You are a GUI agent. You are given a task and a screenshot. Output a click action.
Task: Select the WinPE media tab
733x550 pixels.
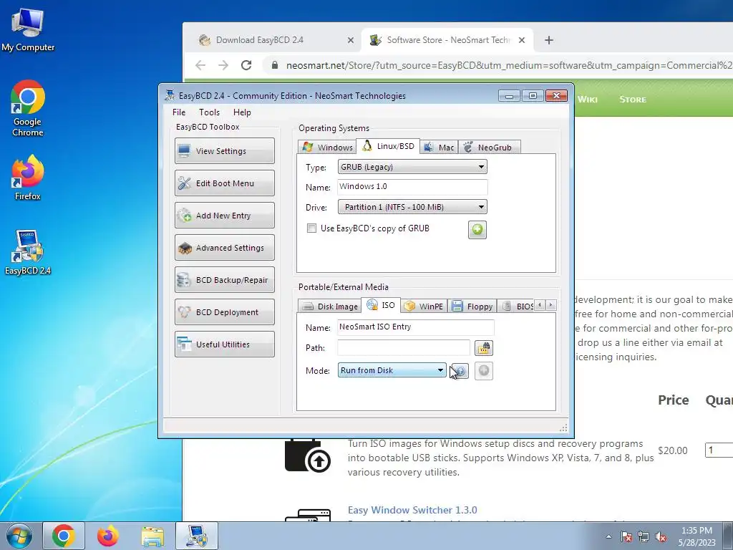[424, 307]
